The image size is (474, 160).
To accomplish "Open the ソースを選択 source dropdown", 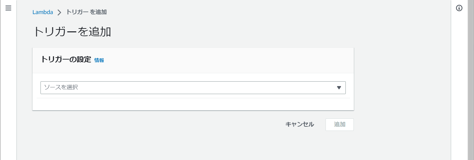I will 193,88.
